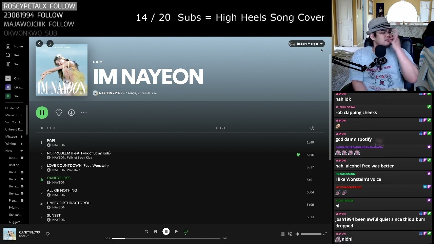Click the PLAYS column header
Screen dimensions: 434x244
click(221, 128)
